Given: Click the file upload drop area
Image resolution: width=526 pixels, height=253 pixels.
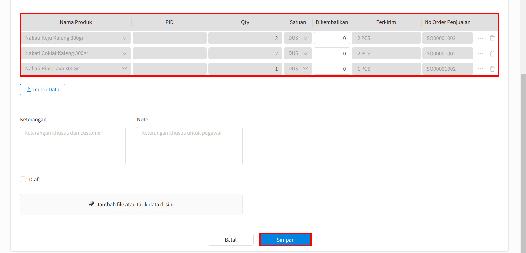Looking at the screenshot, I should (x=131, y=204).
